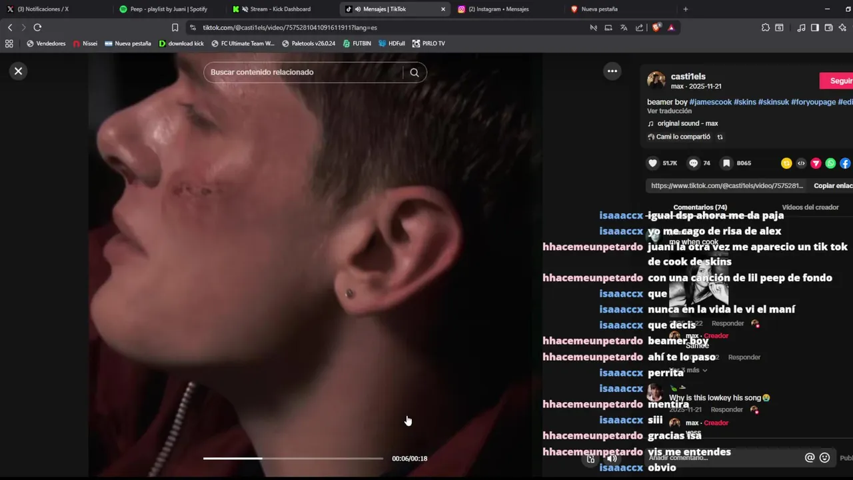The width and height of the screenshot is (853, 480).
Task: Save video with the bookmark icon
Action: (726, 163)
